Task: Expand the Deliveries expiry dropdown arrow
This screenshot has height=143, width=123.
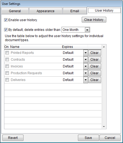Action: click(86, 80)
